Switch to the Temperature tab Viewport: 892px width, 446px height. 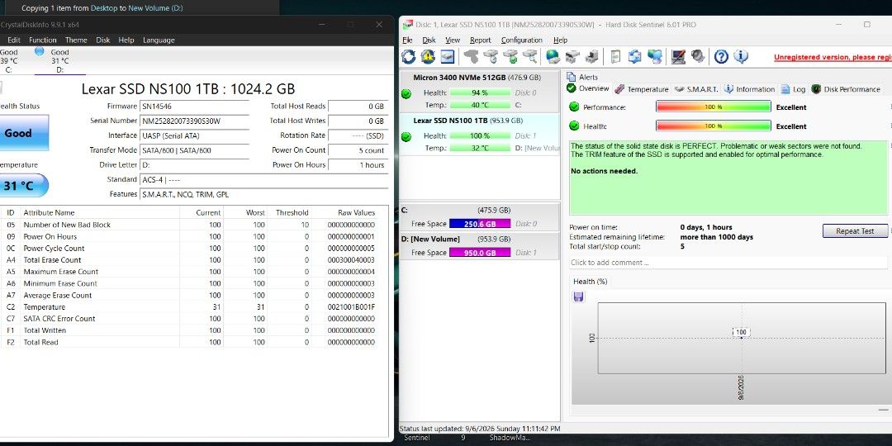pyautogui.click(x=641, y=89)
